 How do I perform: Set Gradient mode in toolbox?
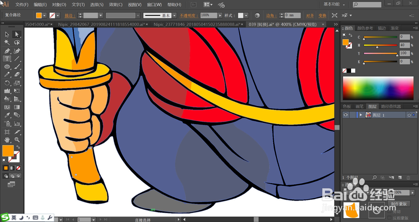pyautogui.click(x=12, y=168)
